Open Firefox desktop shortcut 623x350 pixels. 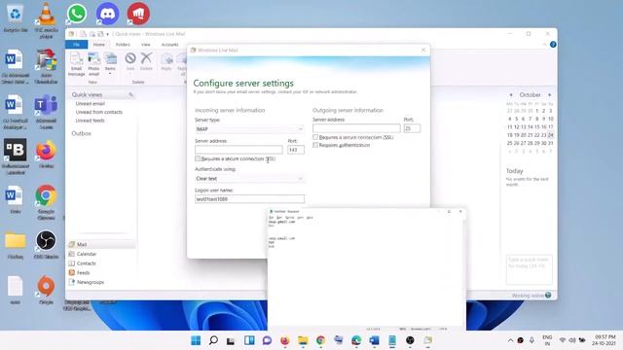[x=46, y=154]
